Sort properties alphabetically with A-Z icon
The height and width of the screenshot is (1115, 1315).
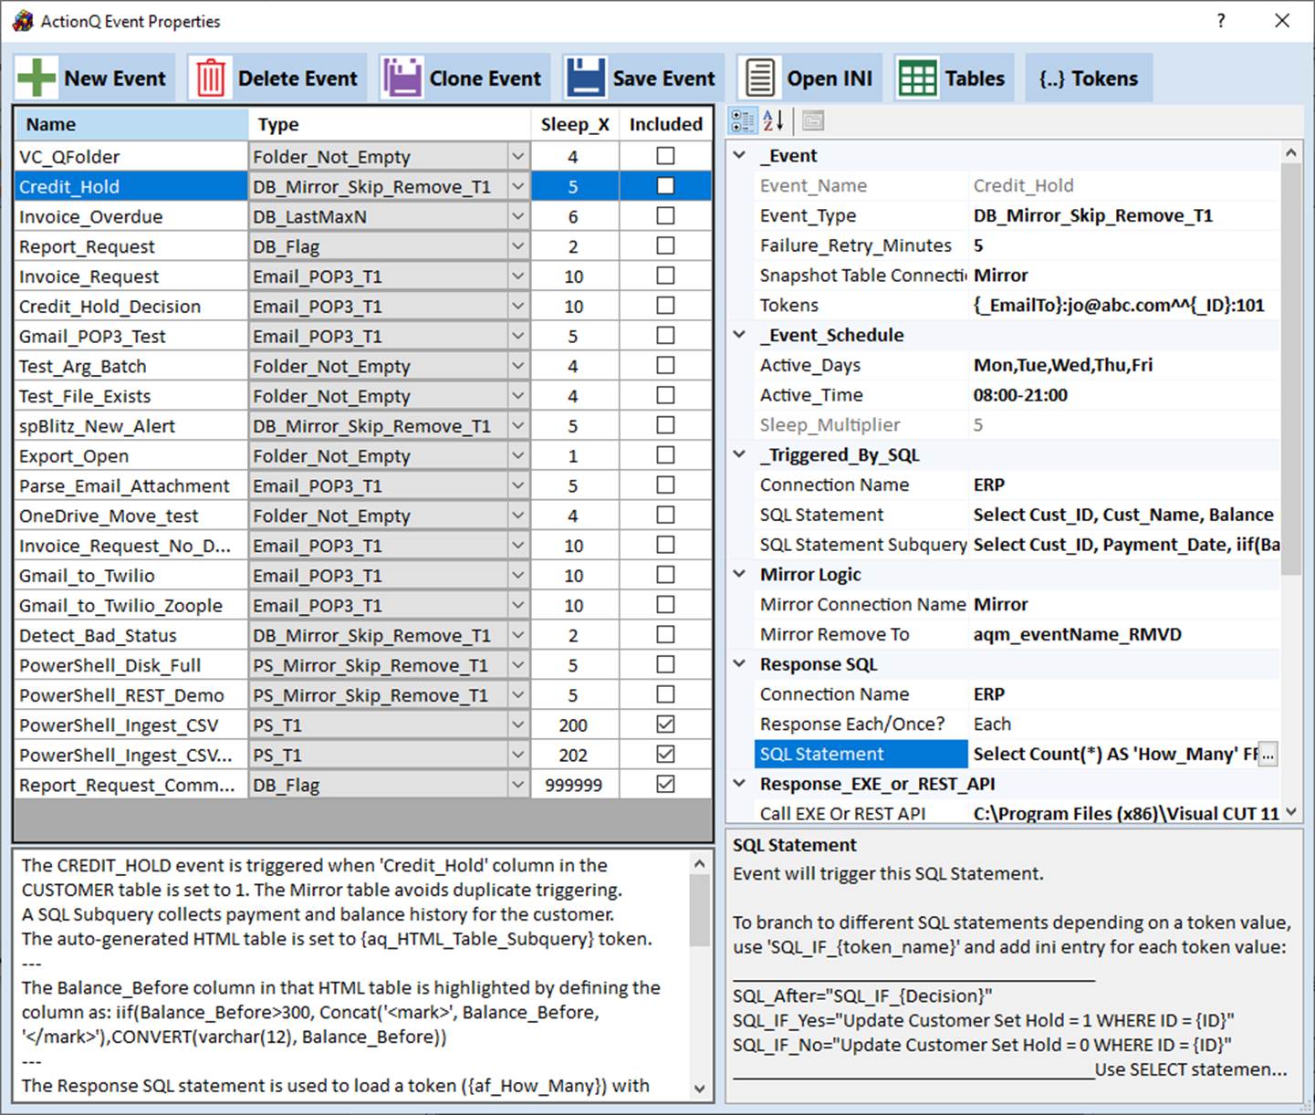pos(773,120)
